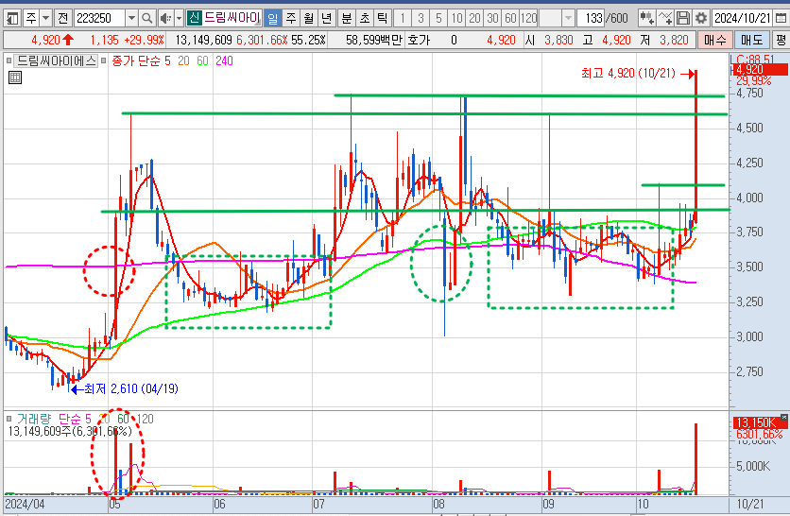Click the add candlestick chart icon
Screen dimensions: 790x516
[x=646, y=19]
